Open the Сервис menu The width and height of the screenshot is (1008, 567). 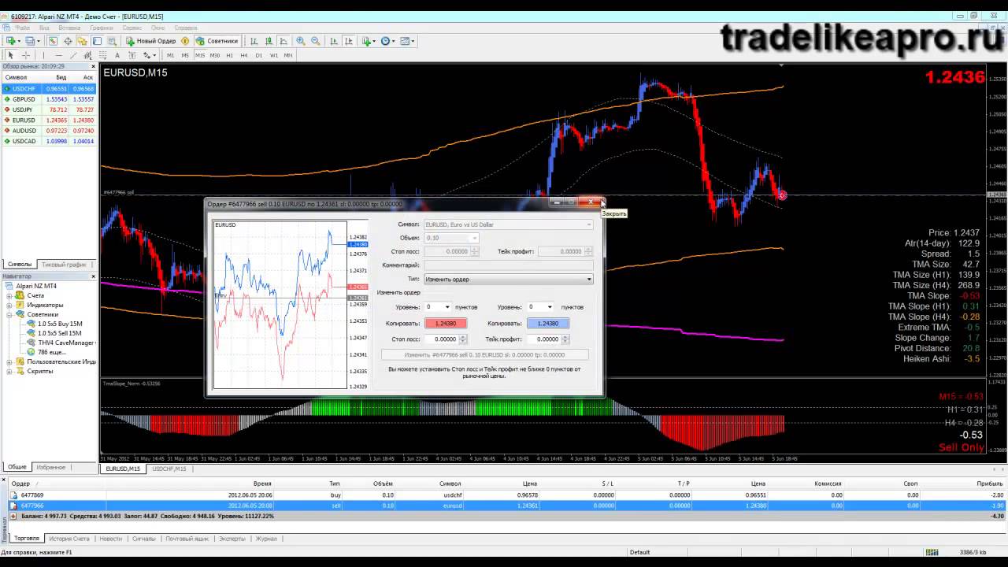tap(132, 28)
